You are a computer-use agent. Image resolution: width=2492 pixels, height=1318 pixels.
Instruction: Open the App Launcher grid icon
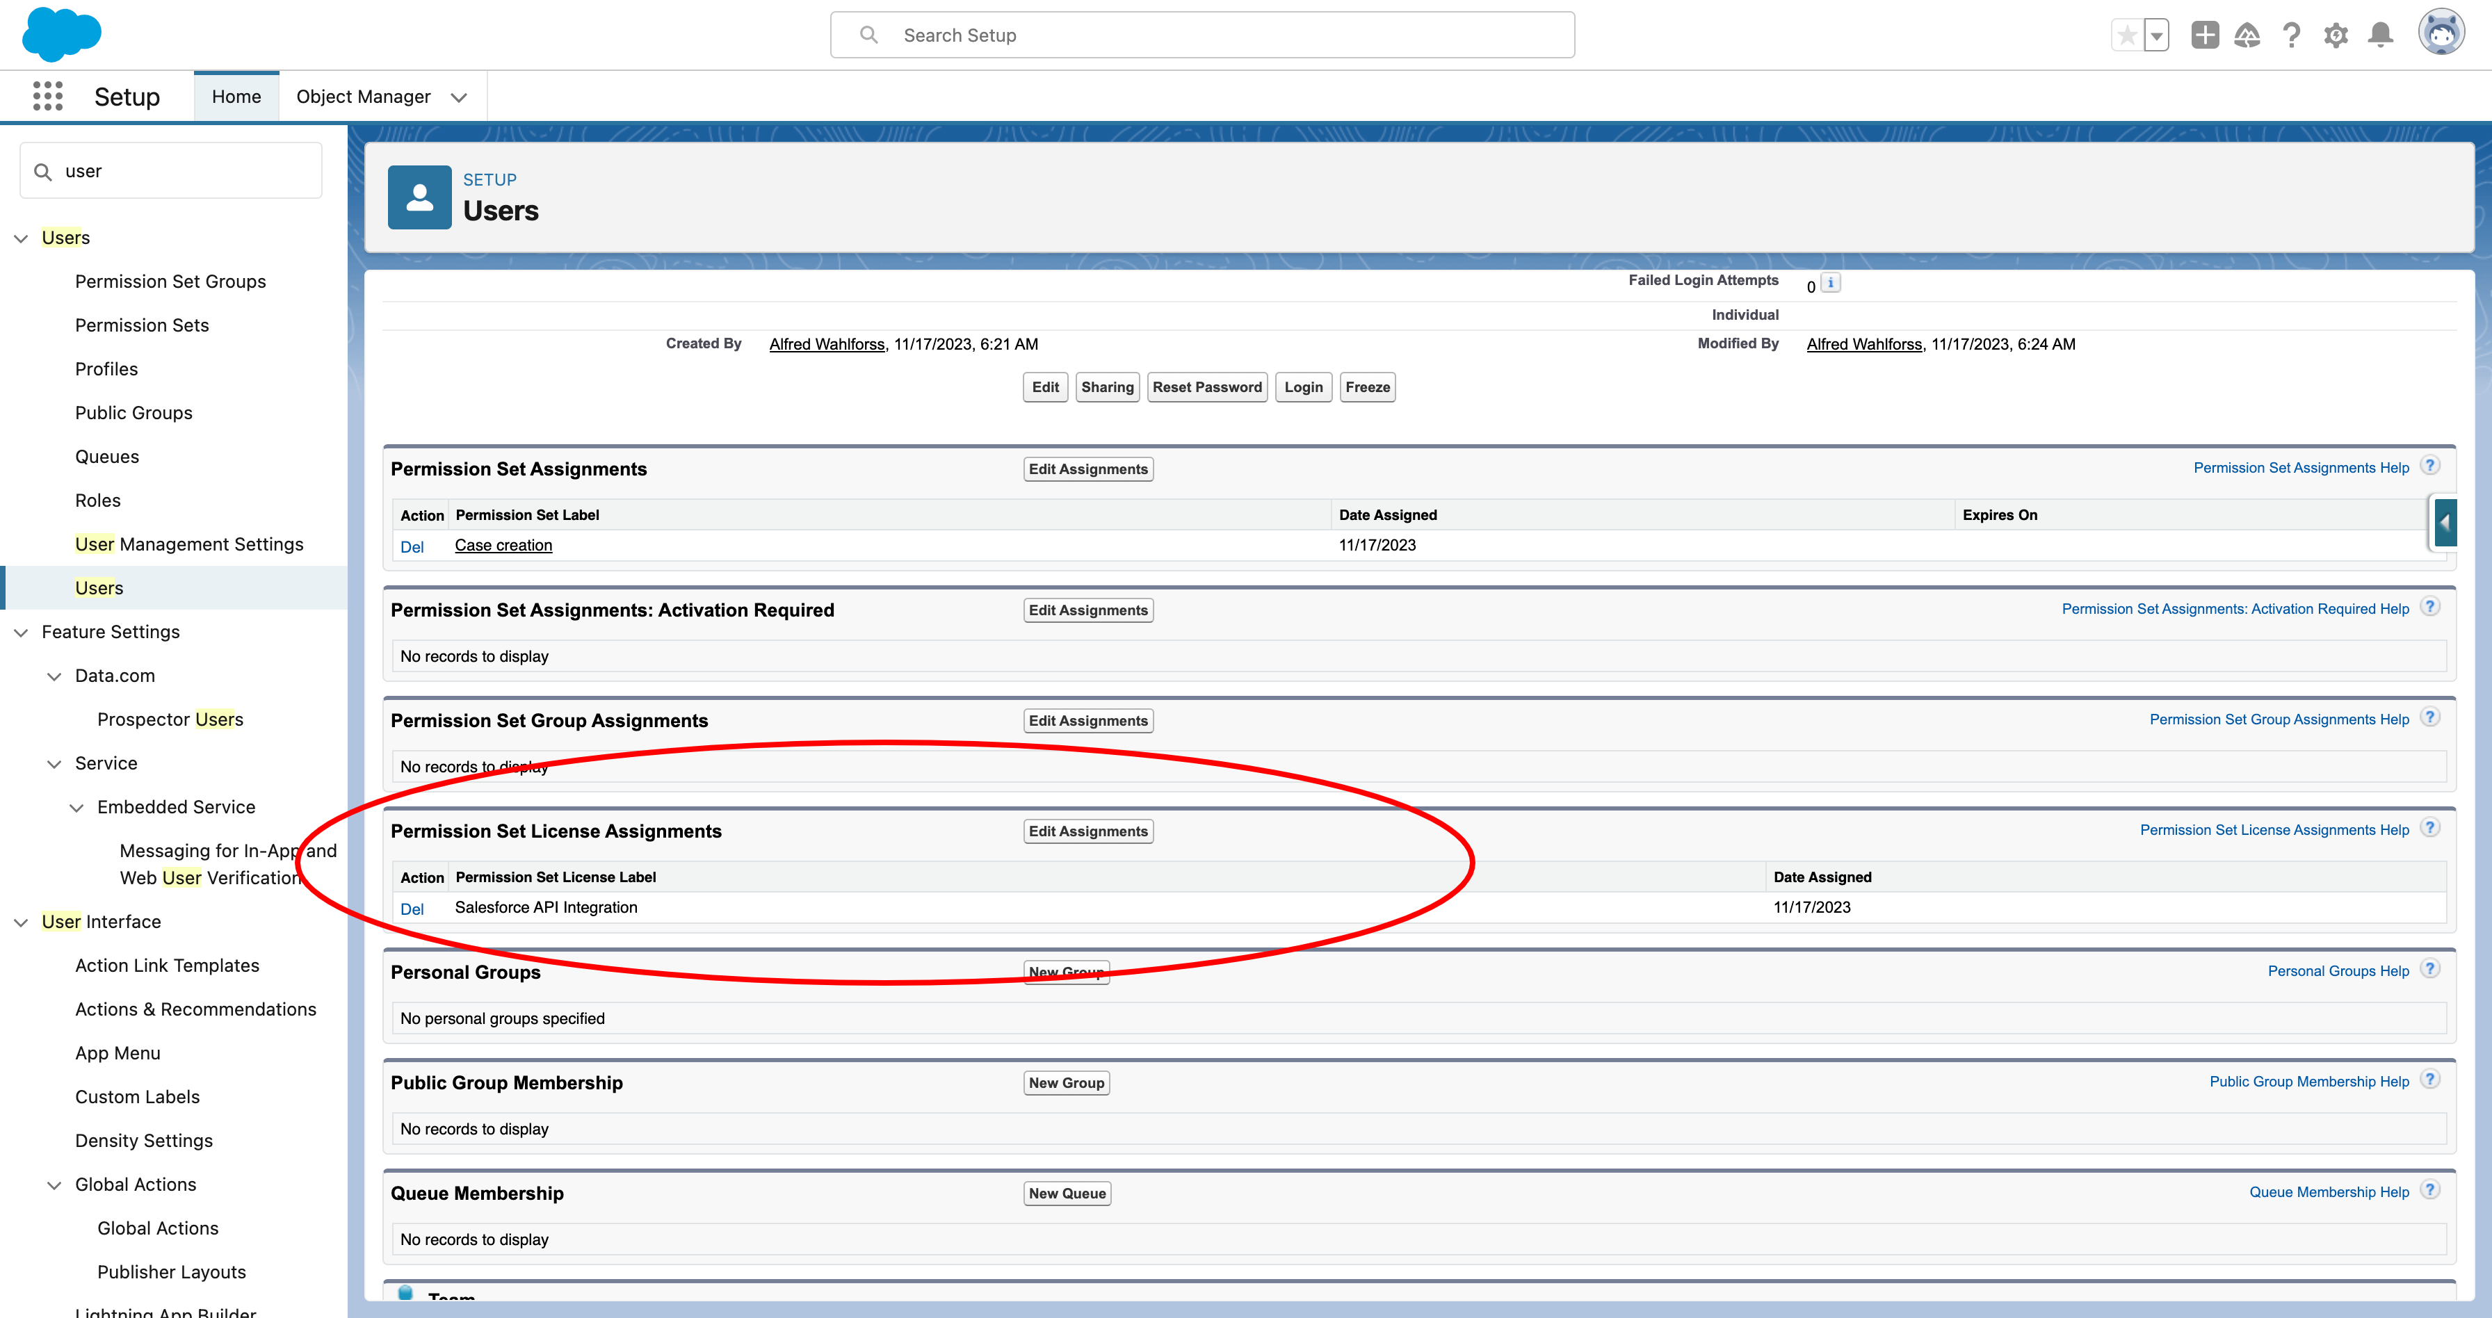pyautogui.click(x=47, y=96)
